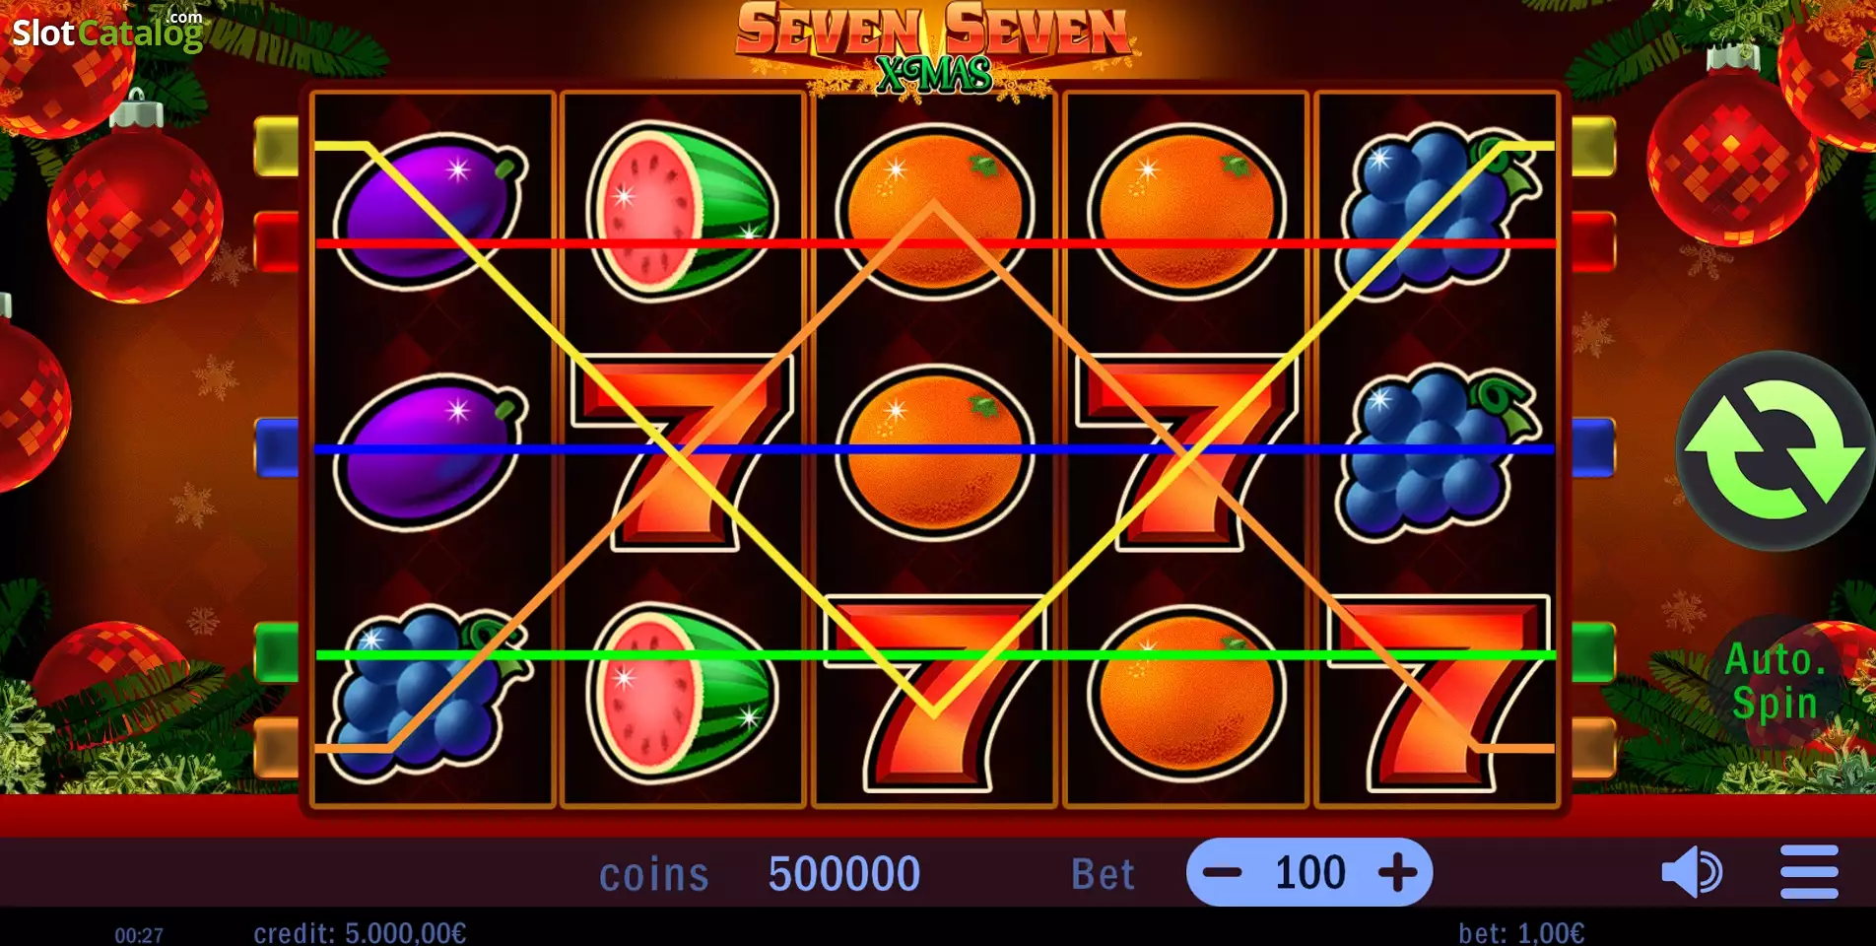Select the green payline marker on left
Screen dimensions: 1876x946
click(276, 652)
